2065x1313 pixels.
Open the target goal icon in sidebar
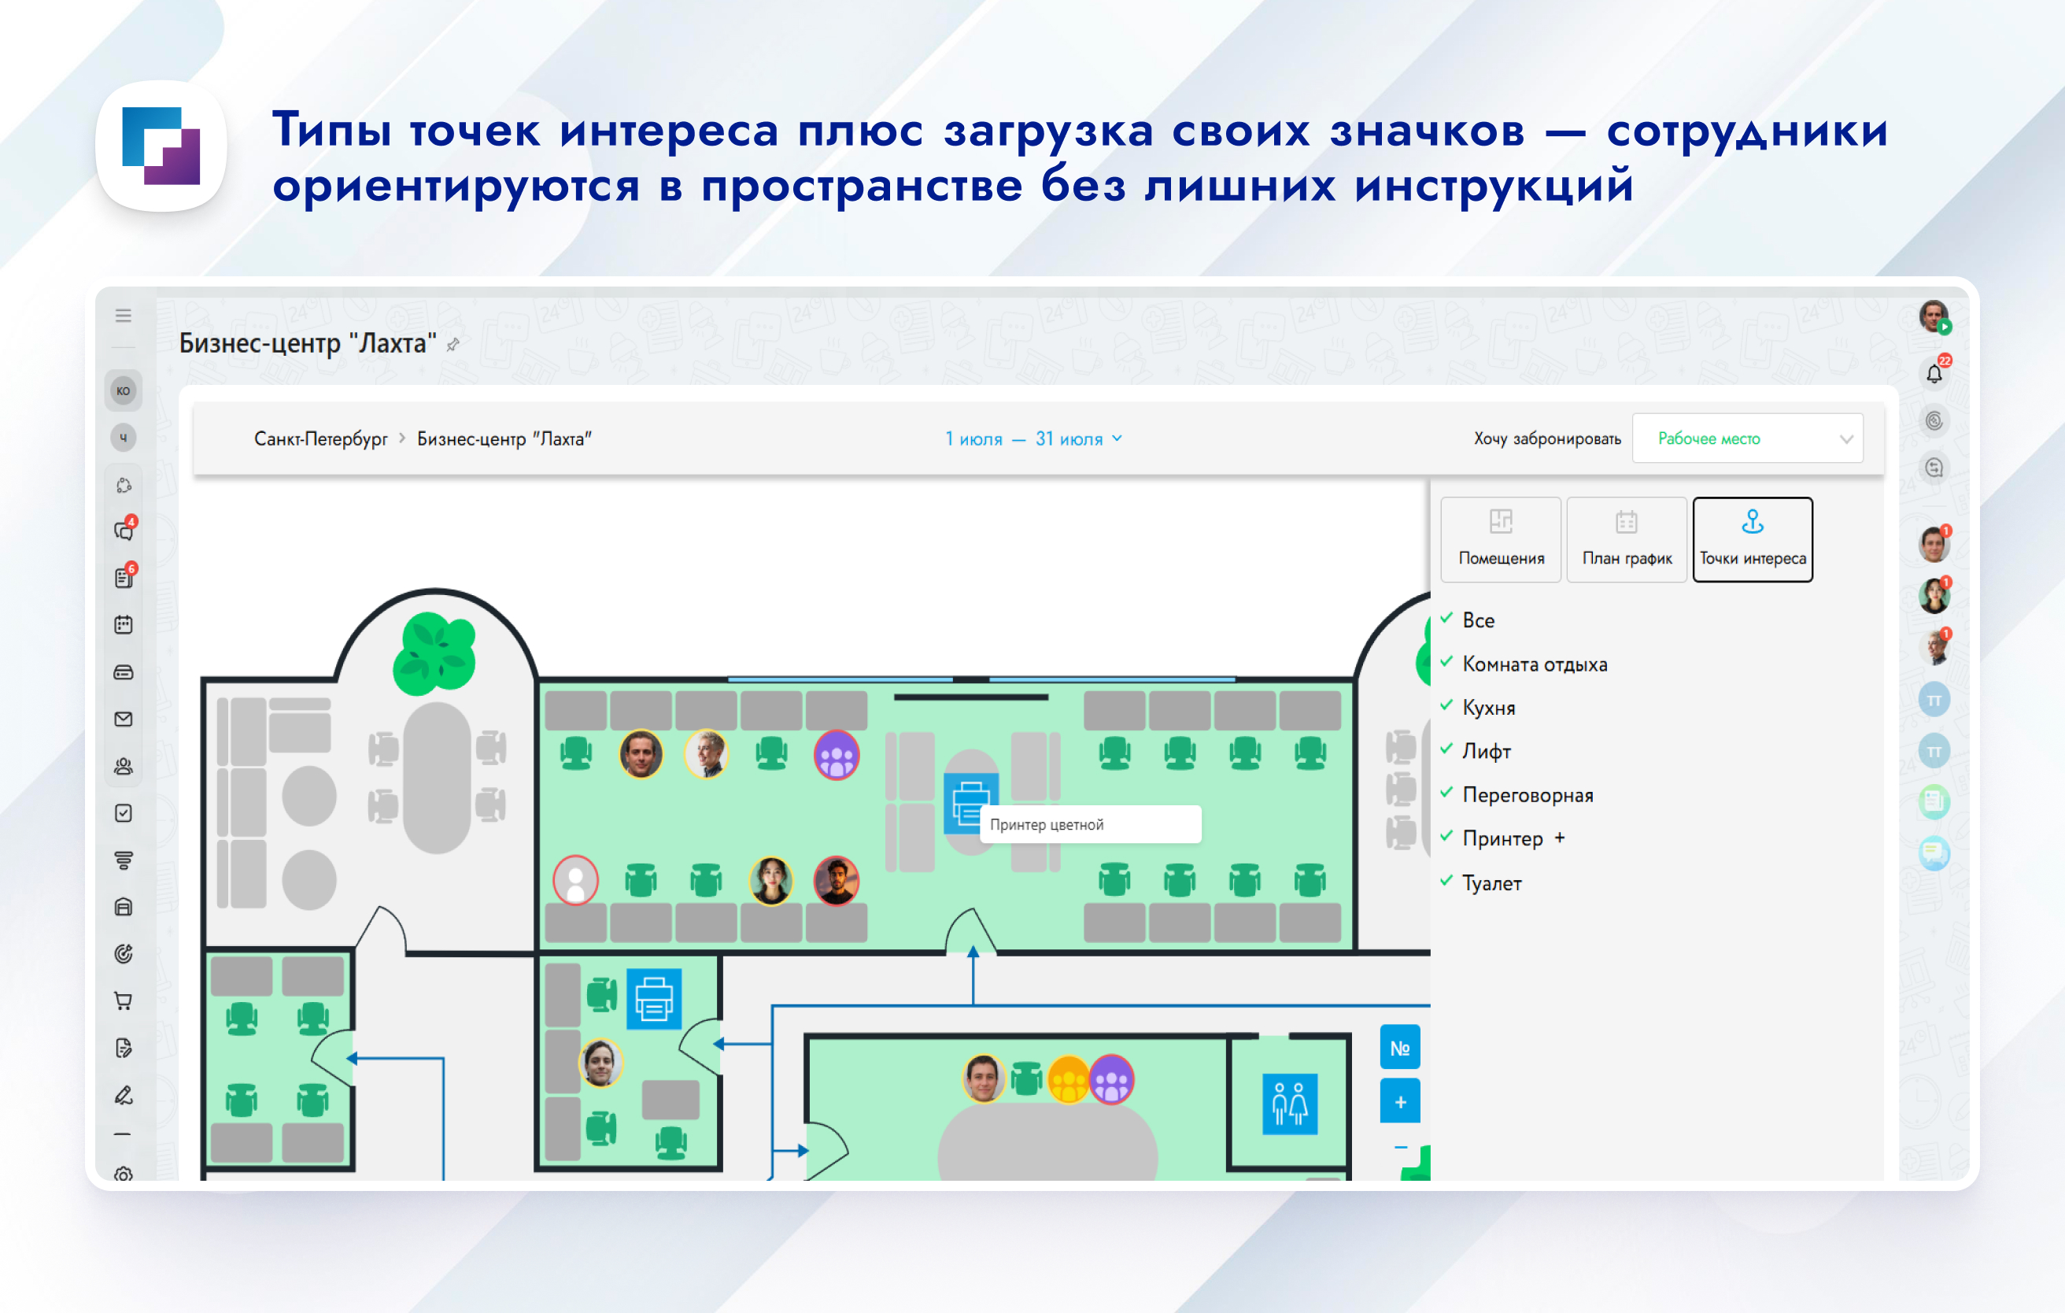pos(124,954)
